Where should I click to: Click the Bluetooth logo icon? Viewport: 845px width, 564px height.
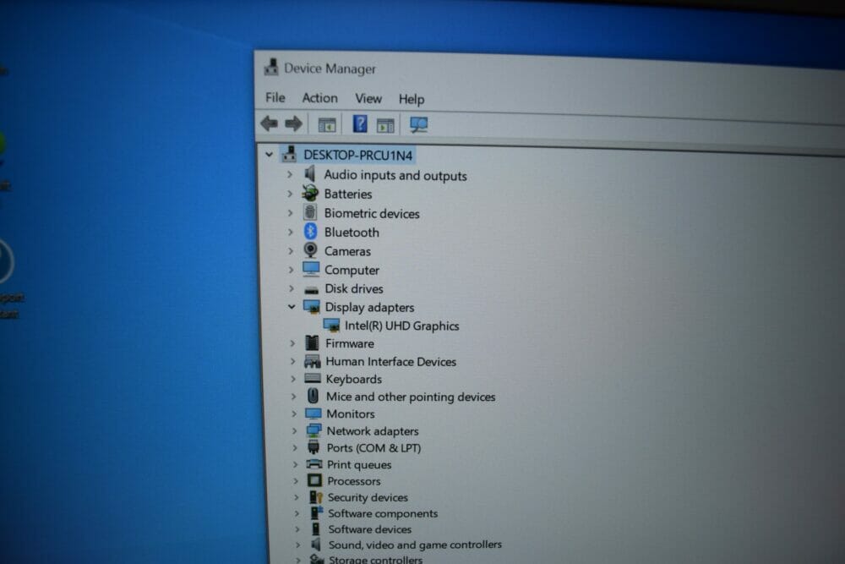(x=310, y=232)
